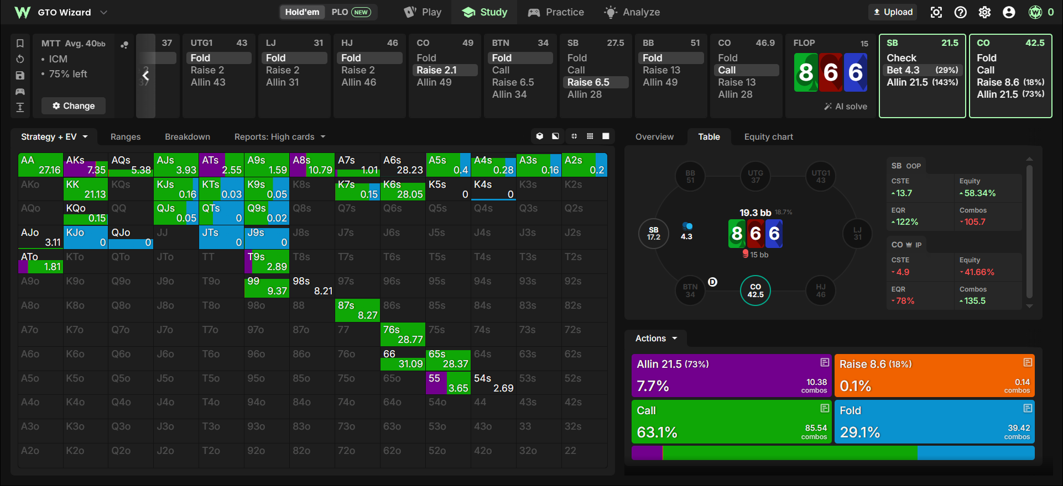Image resolution: width=1063 pixels, height=486 pixels.
Task: Click the reset arrow icon in sidebar
Action: click(x=20, y=59)
